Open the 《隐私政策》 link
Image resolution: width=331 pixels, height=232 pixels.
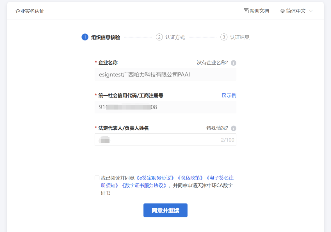click(x=190, y=178)
